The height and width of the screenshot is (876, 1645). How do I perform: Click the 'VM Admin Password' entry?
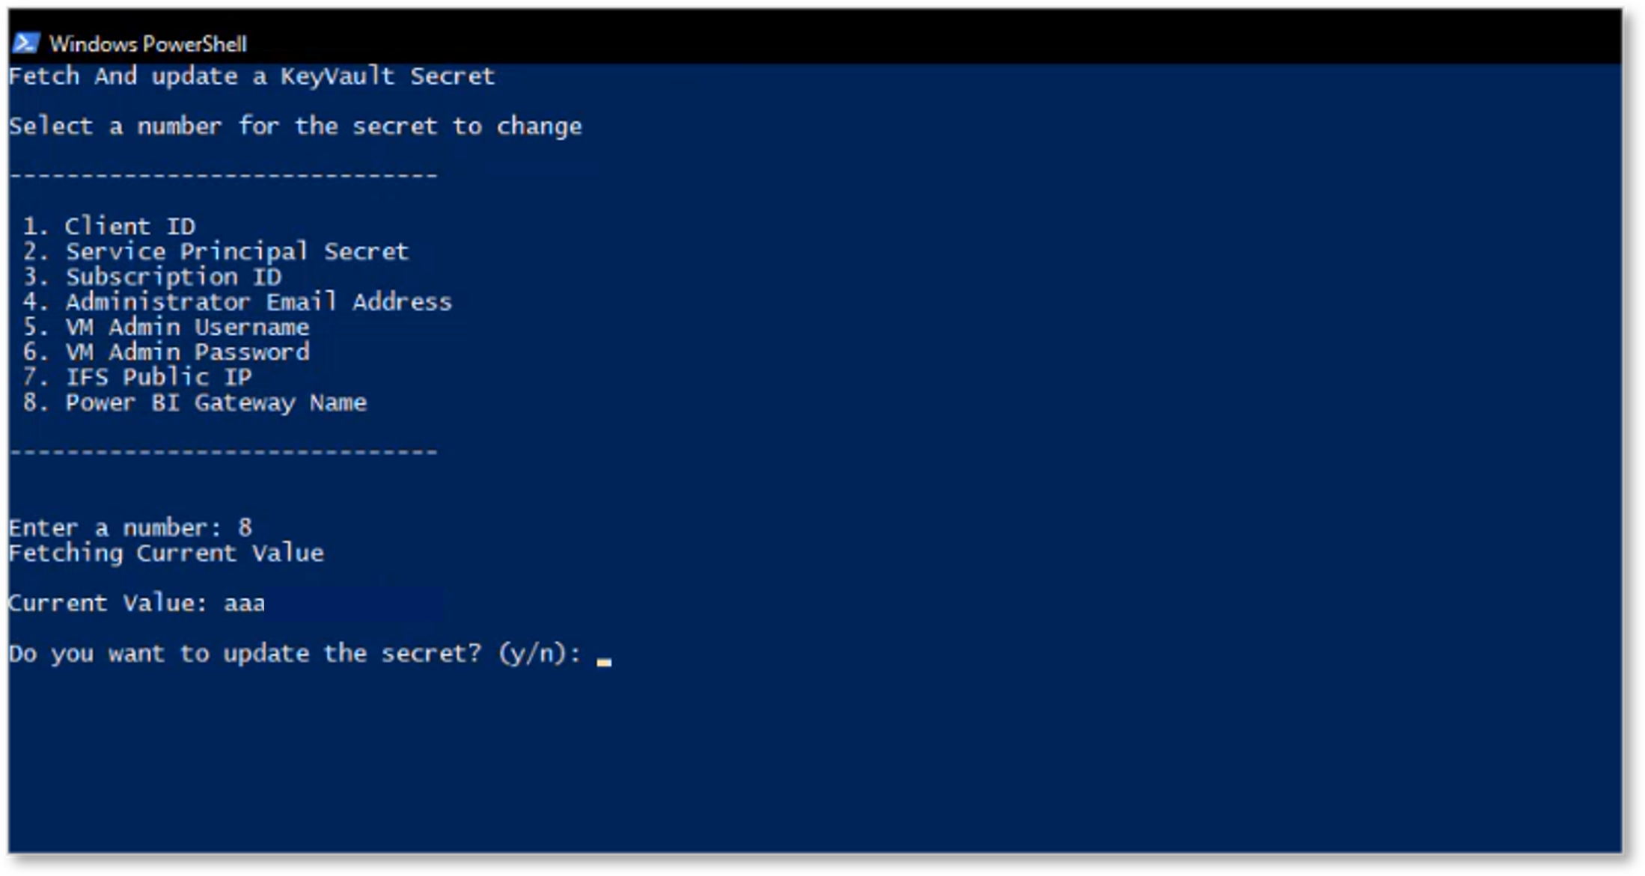pyautogui.click(x=166, y=352)
